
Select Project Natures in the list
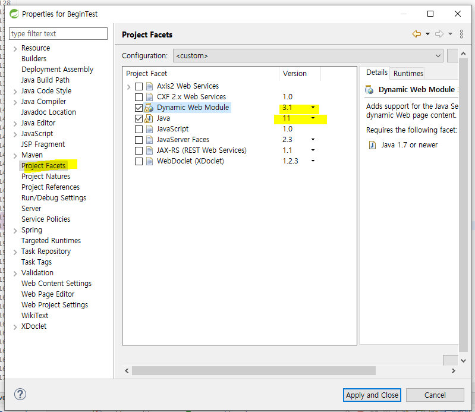pyautogui.click(x=46, y=177)
